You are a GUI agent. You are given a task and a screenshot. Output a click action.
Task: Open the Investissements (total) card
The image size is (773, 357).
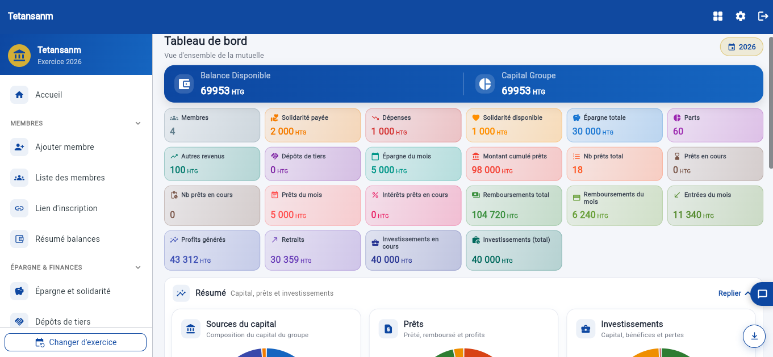[514, 250]
